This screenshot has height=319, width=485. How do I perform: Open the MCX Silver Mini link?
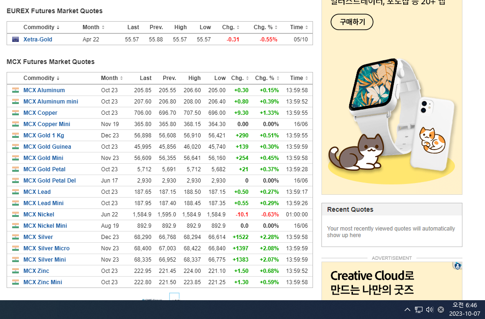pyautogui.click(x=45, y=260)
